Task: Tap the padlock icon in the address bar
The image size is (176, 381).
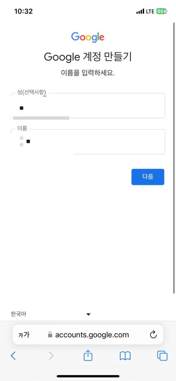Action: pyautogui.click(x=50, y=335)
